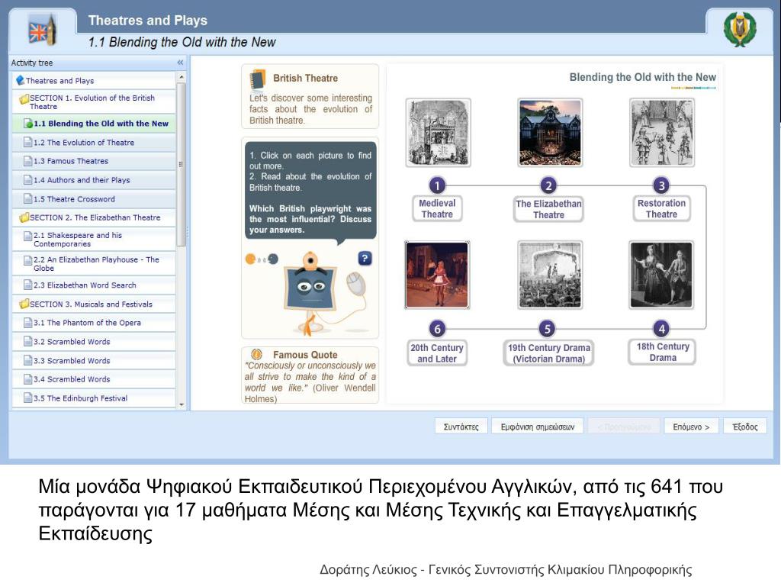The height and width of the screenshot is (586, 781).
Task: Open 3.1 The Phantom of the Opera
Action: point(94,323)
